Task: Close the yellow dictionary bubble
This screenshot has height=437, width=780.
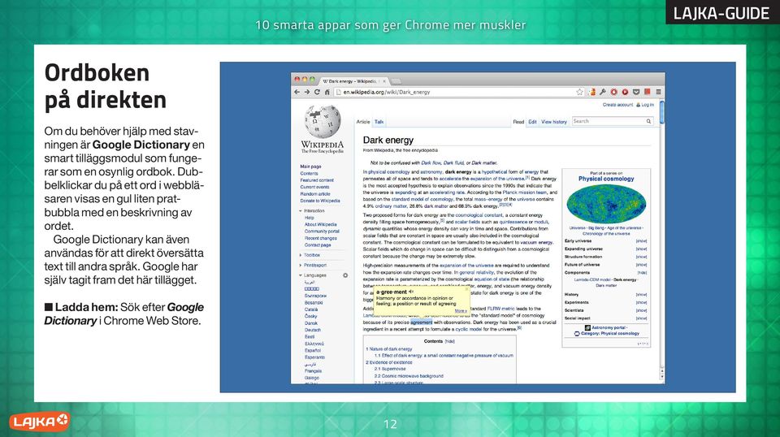Action: tap(466, 290)
